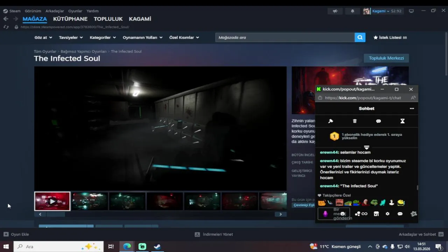Click the read-aloud icon in Kick address bar
The image size is (448, 252).
pos(413,98)
